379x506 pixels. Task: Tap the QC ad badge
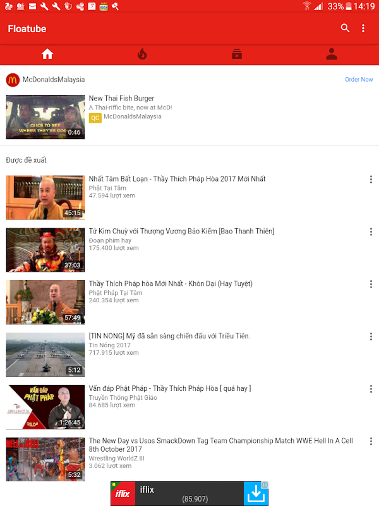95,118
